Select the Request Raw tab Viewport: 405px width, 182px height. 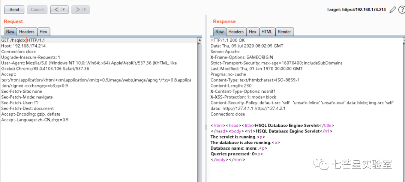click(x=10, y=32)
